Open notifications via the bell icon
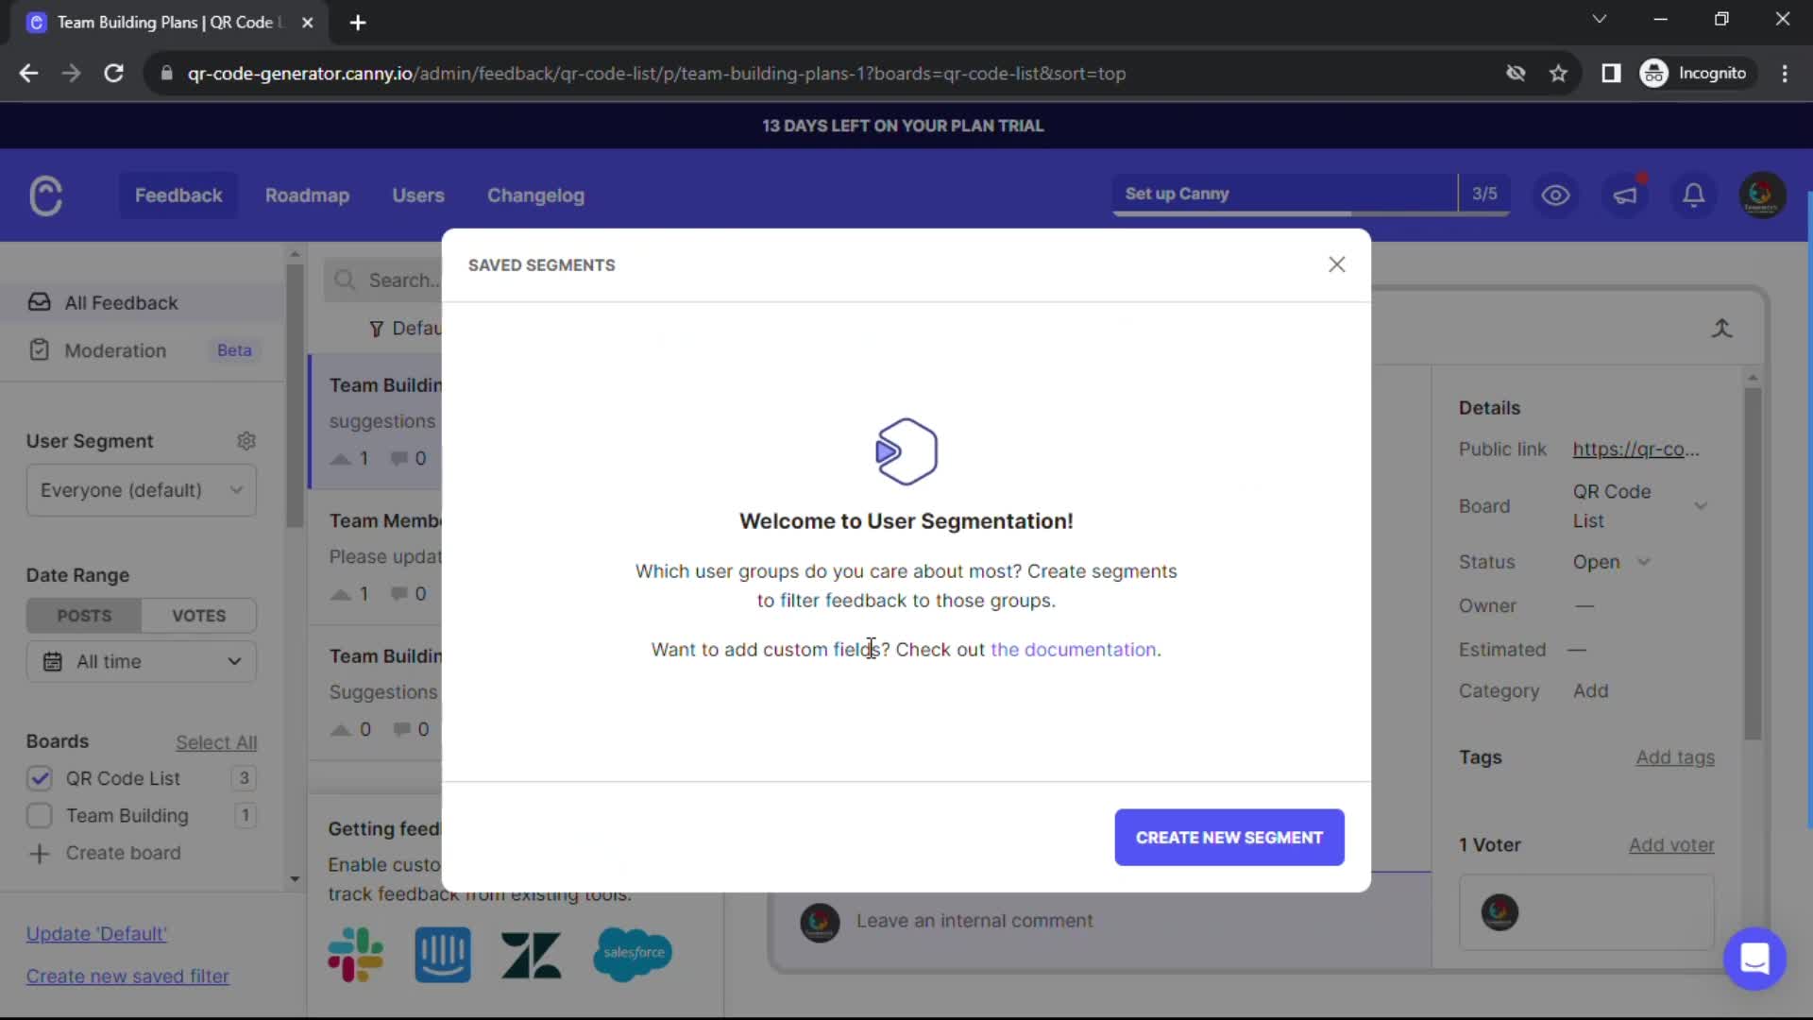The width and height of the screenshot is (1813, 1020). click(x=1693, y=195)
